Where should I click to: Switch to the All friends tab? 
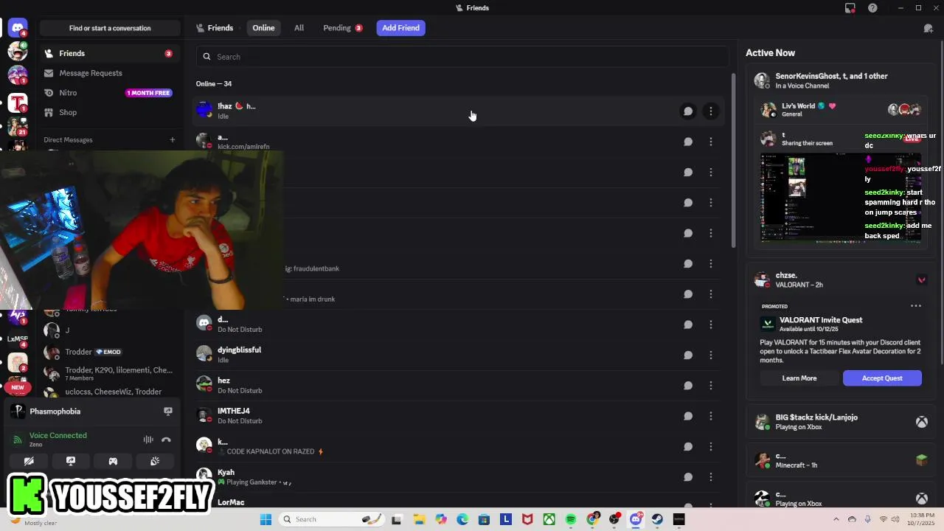(x=299, y=28)
